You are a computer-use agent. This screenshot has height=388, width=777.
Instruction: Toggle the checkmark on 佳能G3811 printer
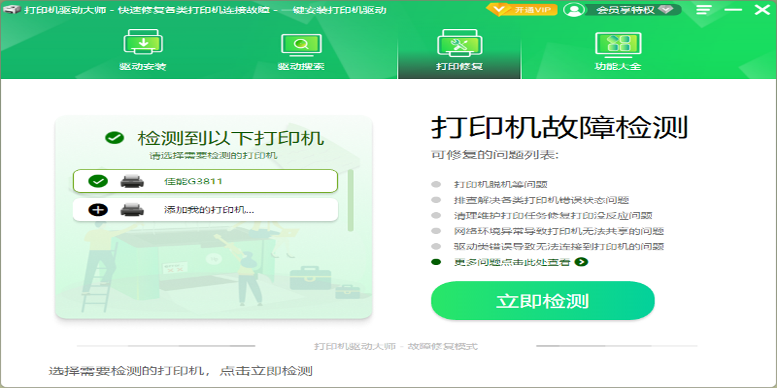[x=98, y=182]
